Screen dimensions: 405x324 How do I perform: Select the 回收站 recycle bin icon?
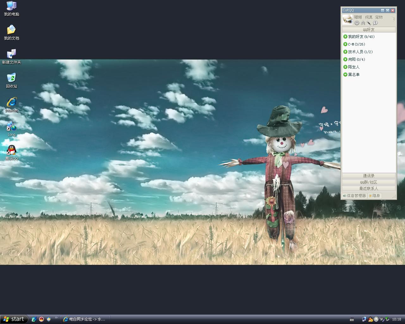11,78
